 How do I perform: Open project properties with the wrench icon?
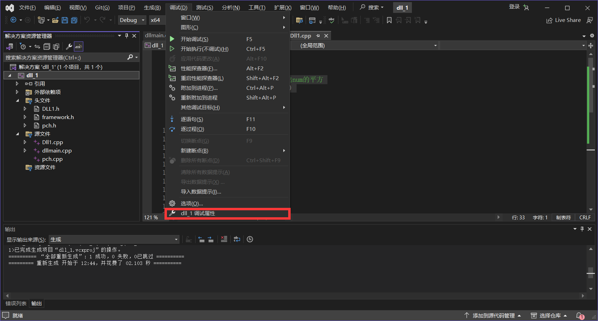coord(69,46)
